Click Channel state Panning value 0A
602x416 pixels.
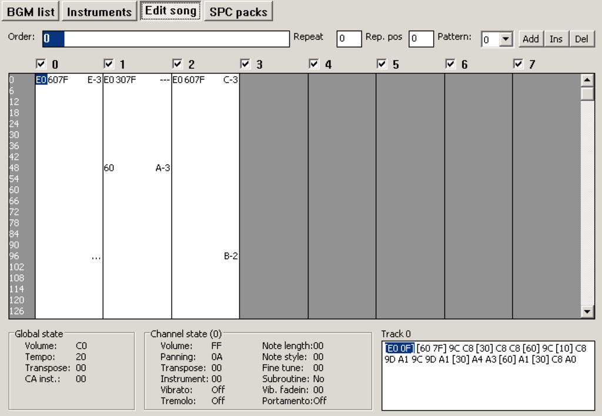[x=217, y=357]
